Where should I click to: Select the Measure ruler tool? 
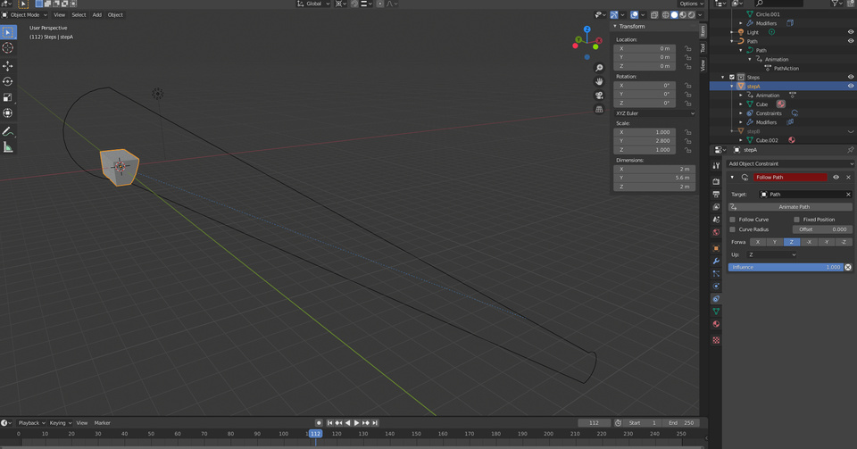(8, 147)
